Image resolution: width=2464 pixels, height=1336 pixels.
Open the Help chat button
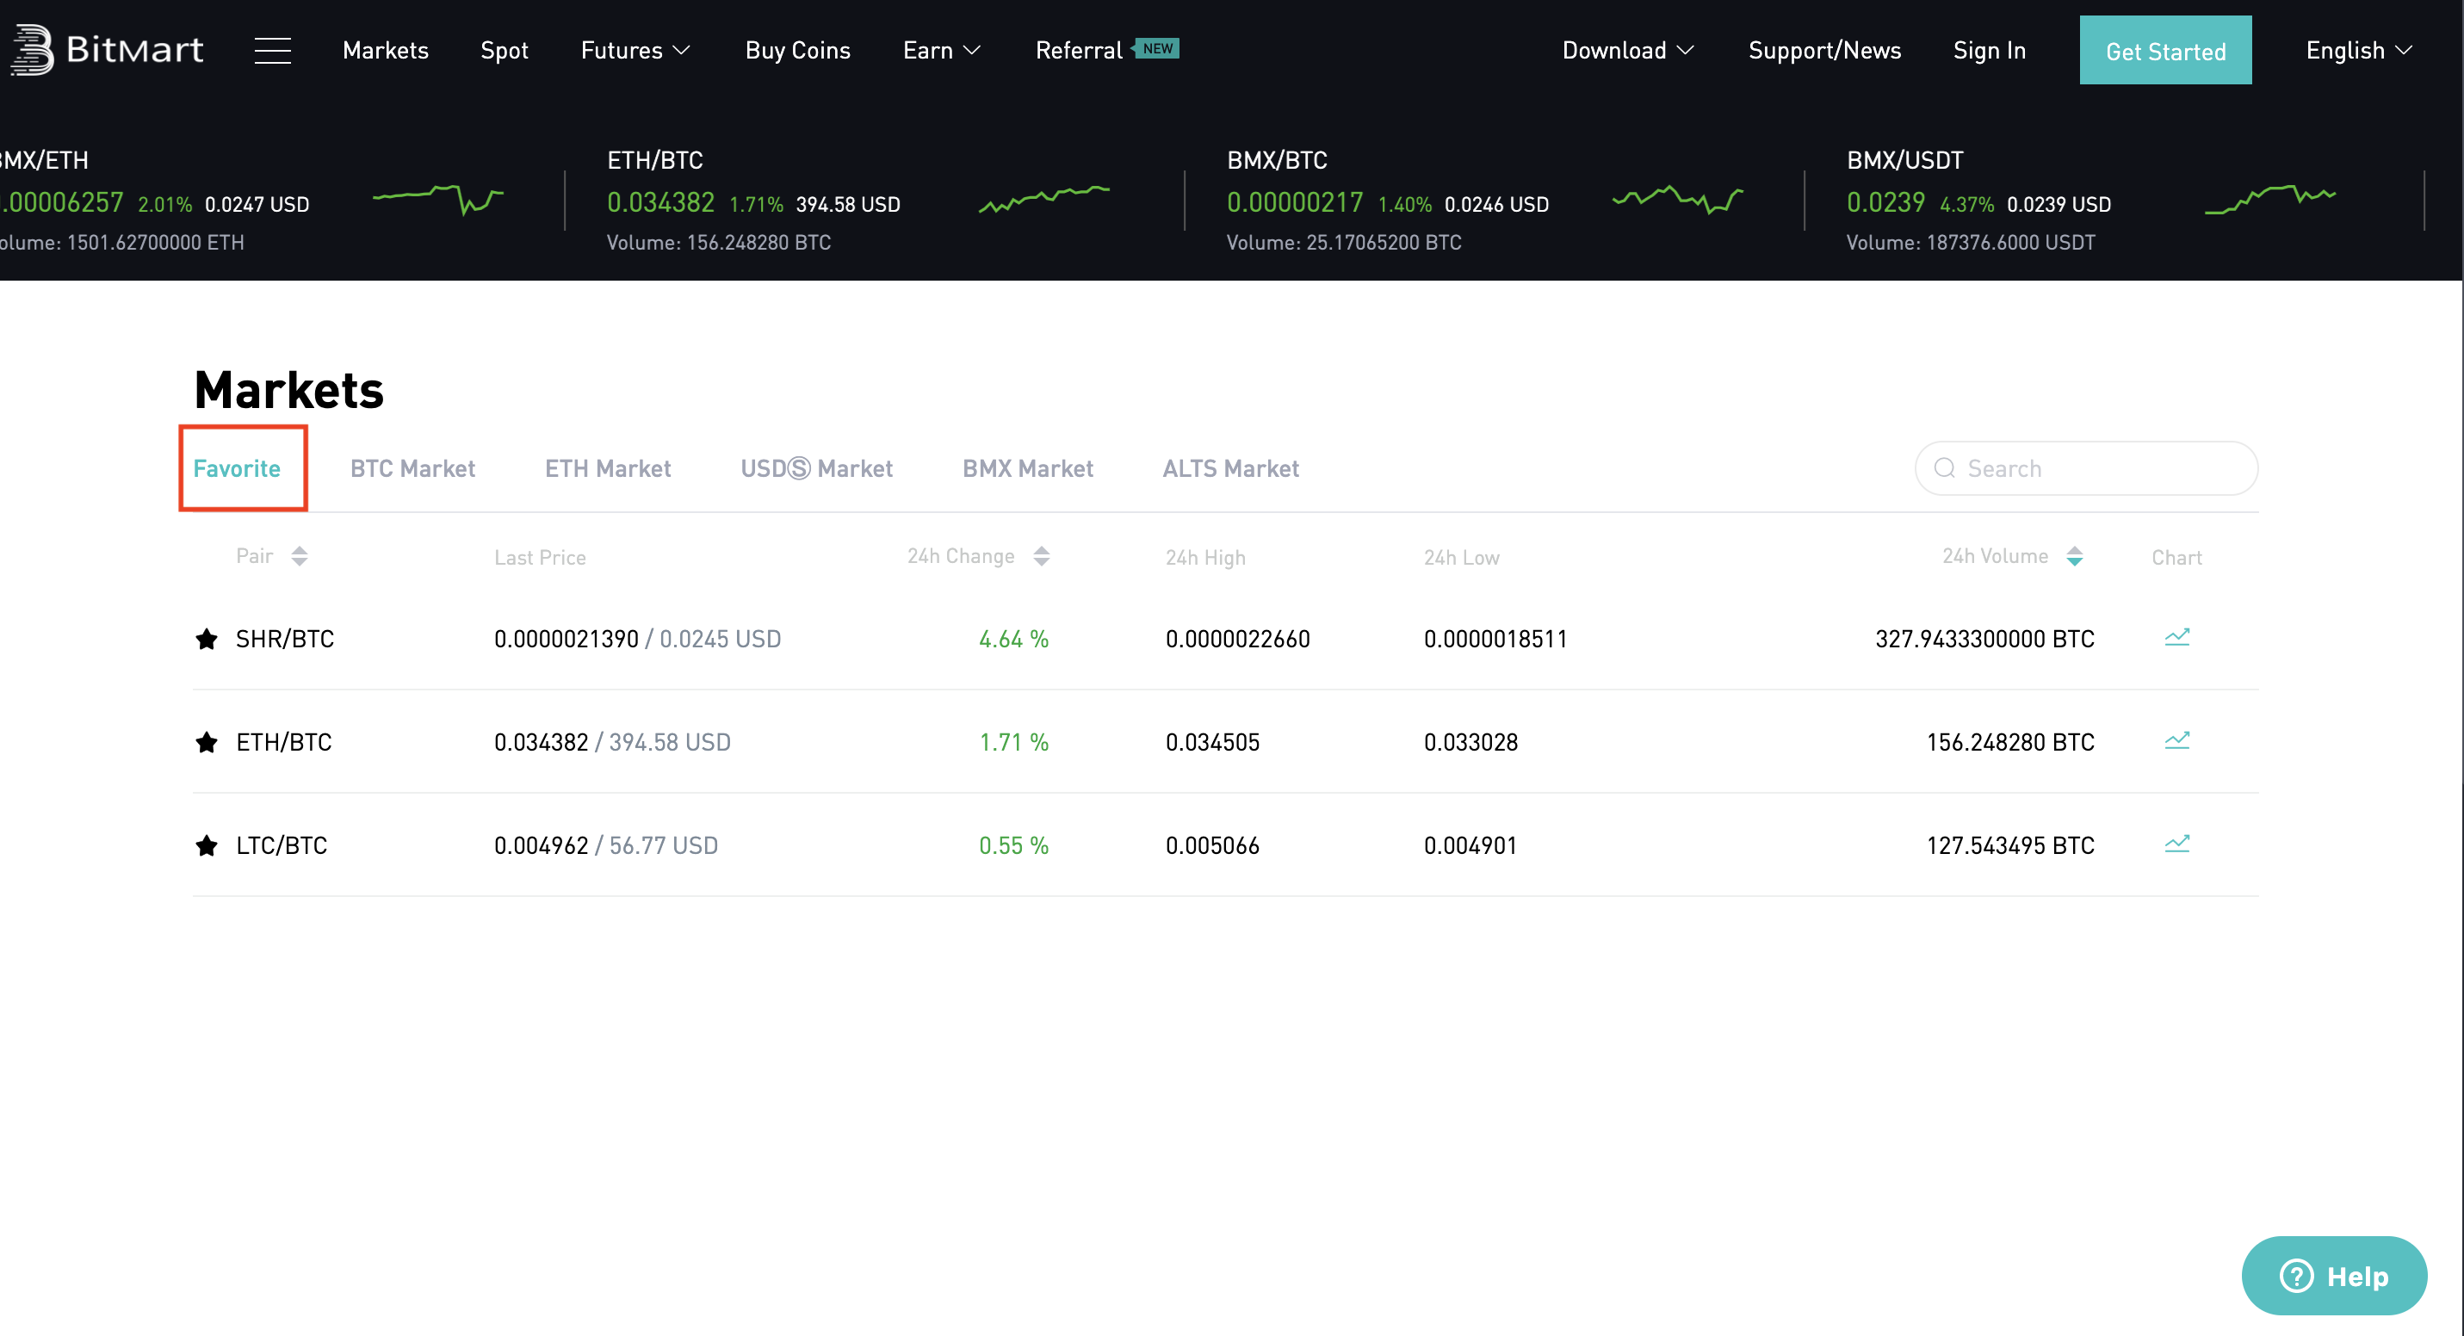click(2334, 1275)
